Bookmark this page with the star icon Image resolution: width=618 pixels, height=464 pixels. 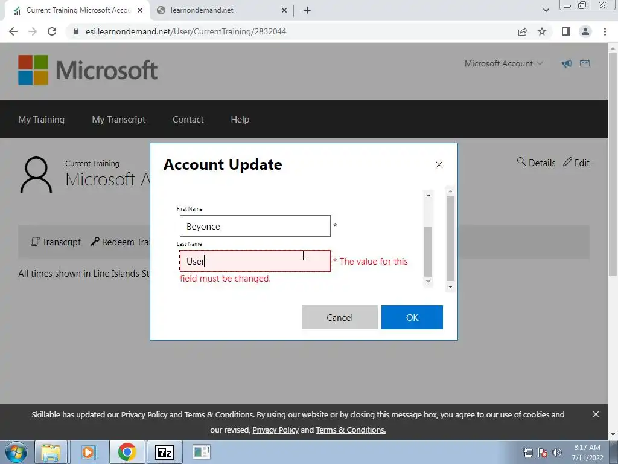542,31
